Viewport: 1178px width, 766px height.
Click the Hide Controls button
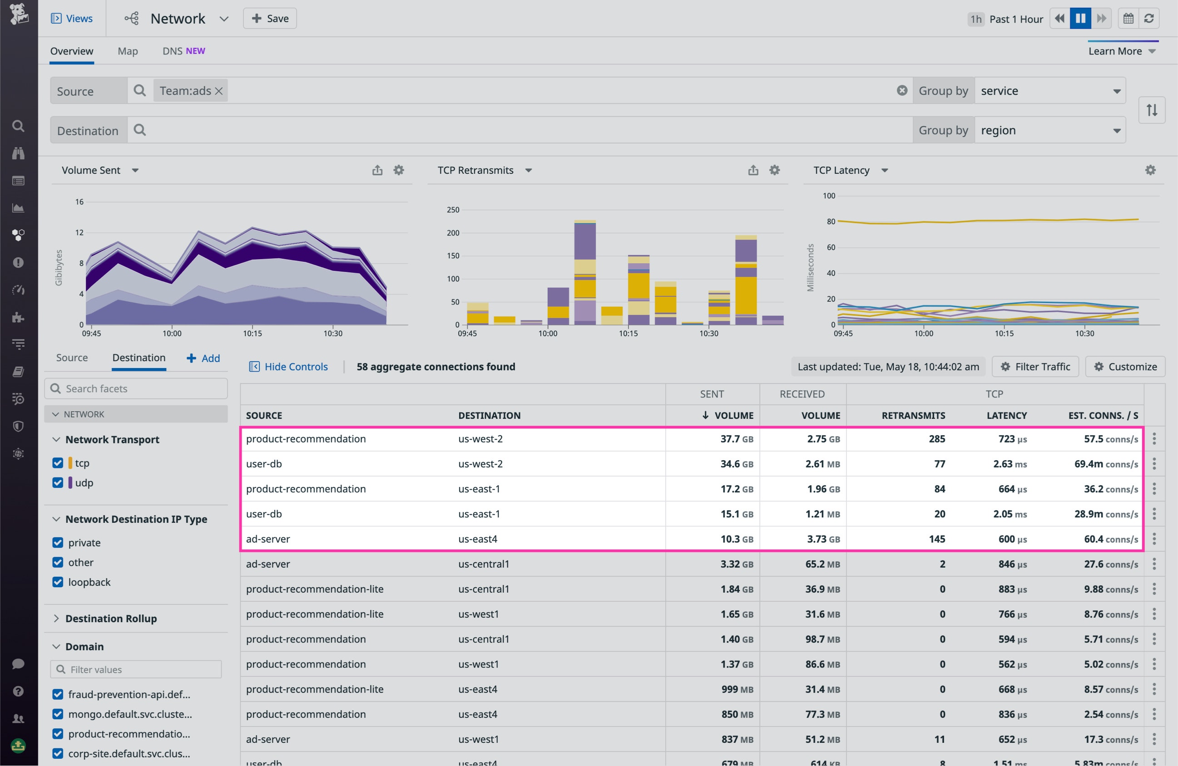289,366
